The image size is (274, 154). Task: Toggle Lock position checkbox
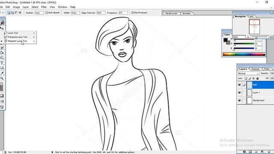pyautogui.click(x=253, y=78)
